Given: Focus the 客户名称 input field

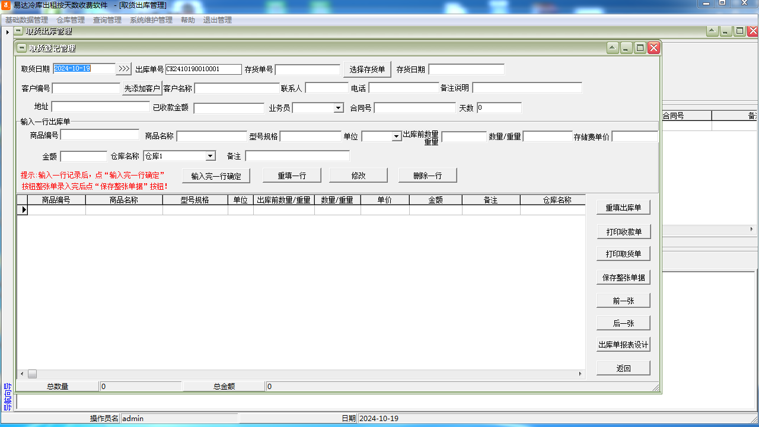Looking at the screenshot, I should (237, 88).
